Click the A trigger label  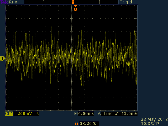99,114
